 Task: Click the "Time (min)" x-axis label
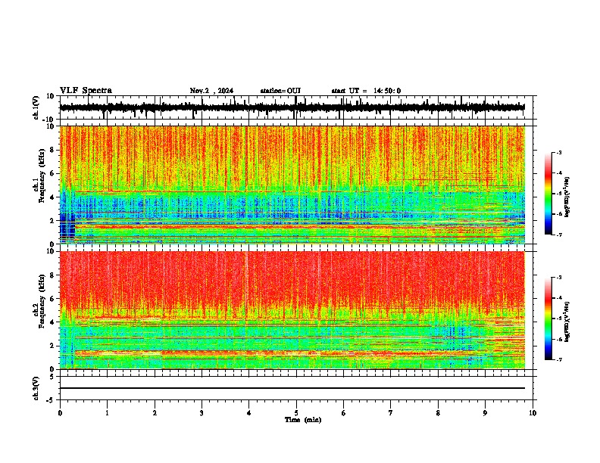(x=303, y=420)
